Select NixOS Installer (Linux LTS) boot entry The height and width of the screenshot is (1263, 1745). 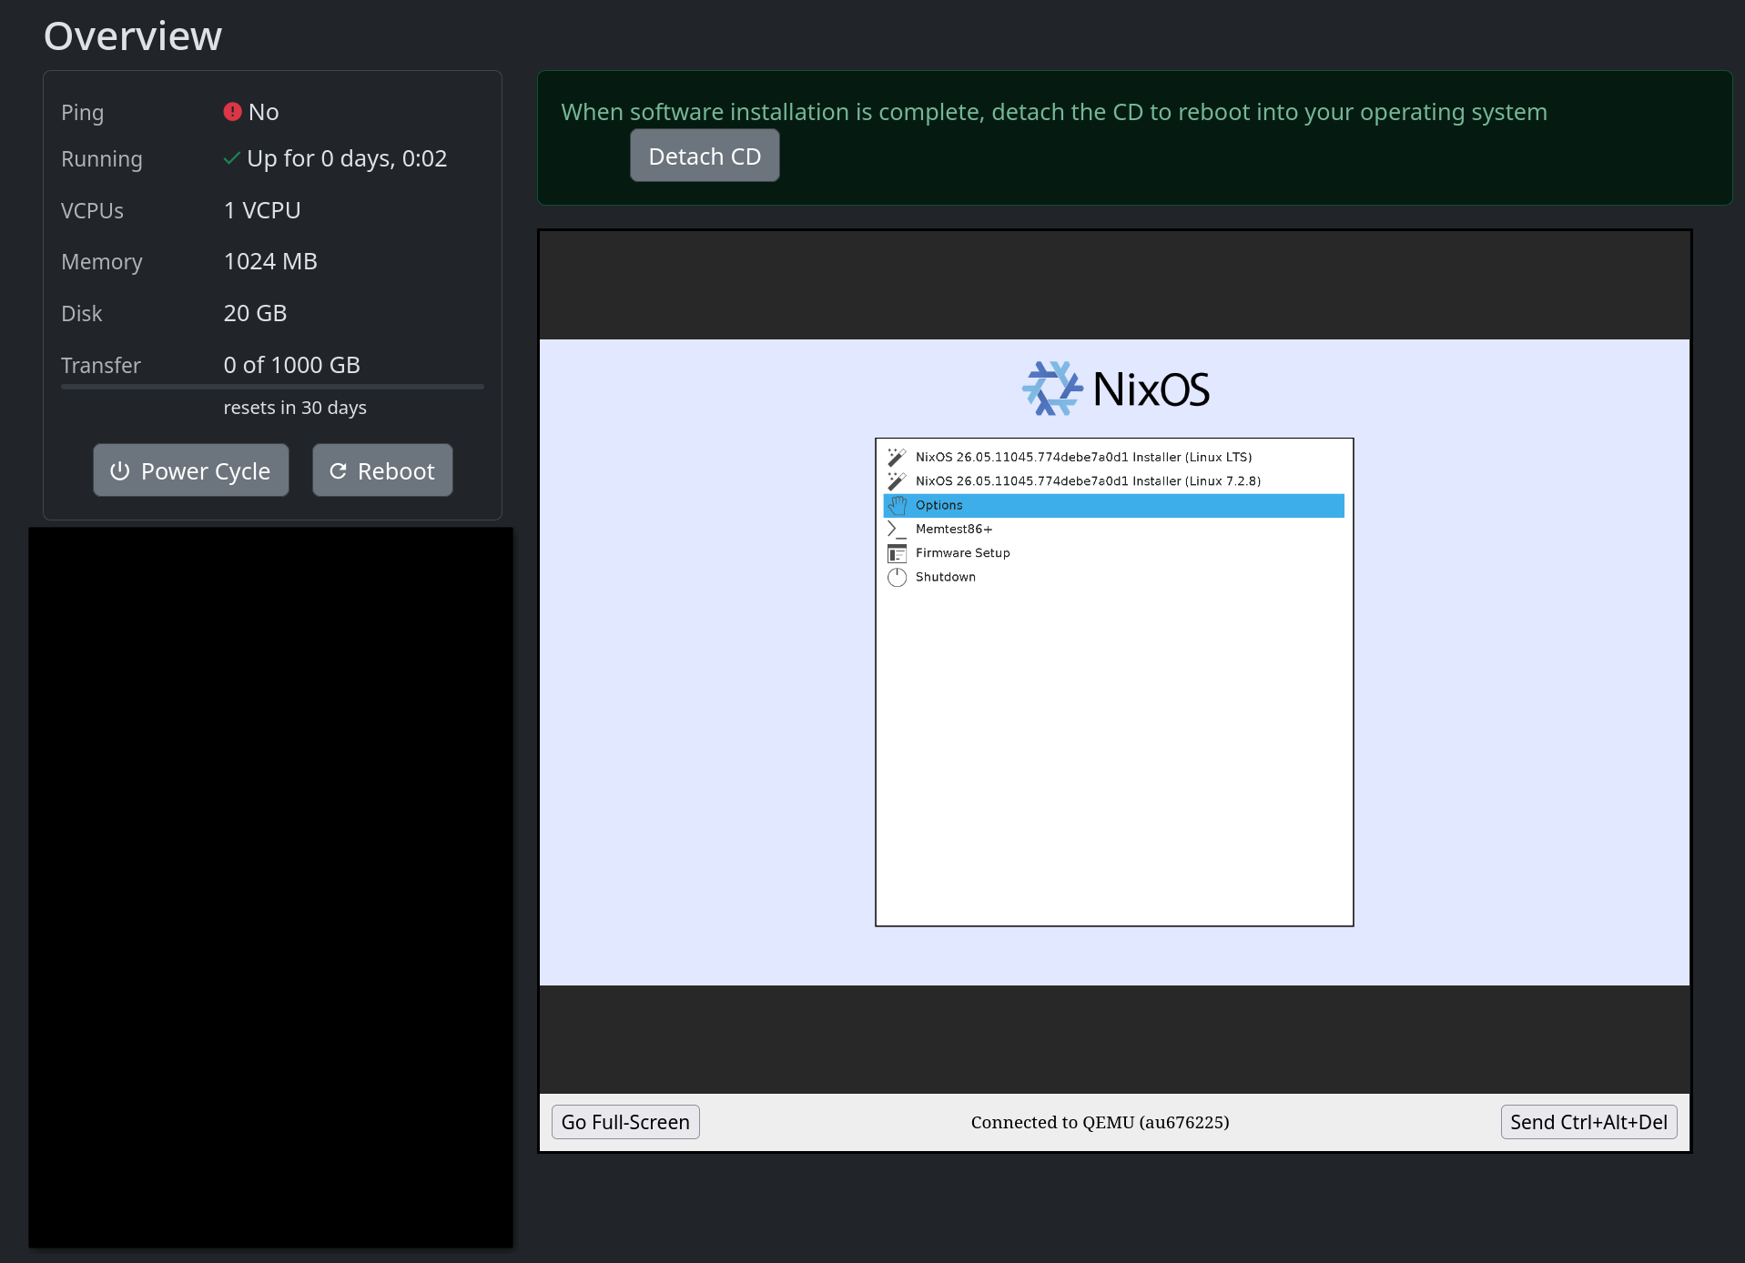(x=1113, y=457)
